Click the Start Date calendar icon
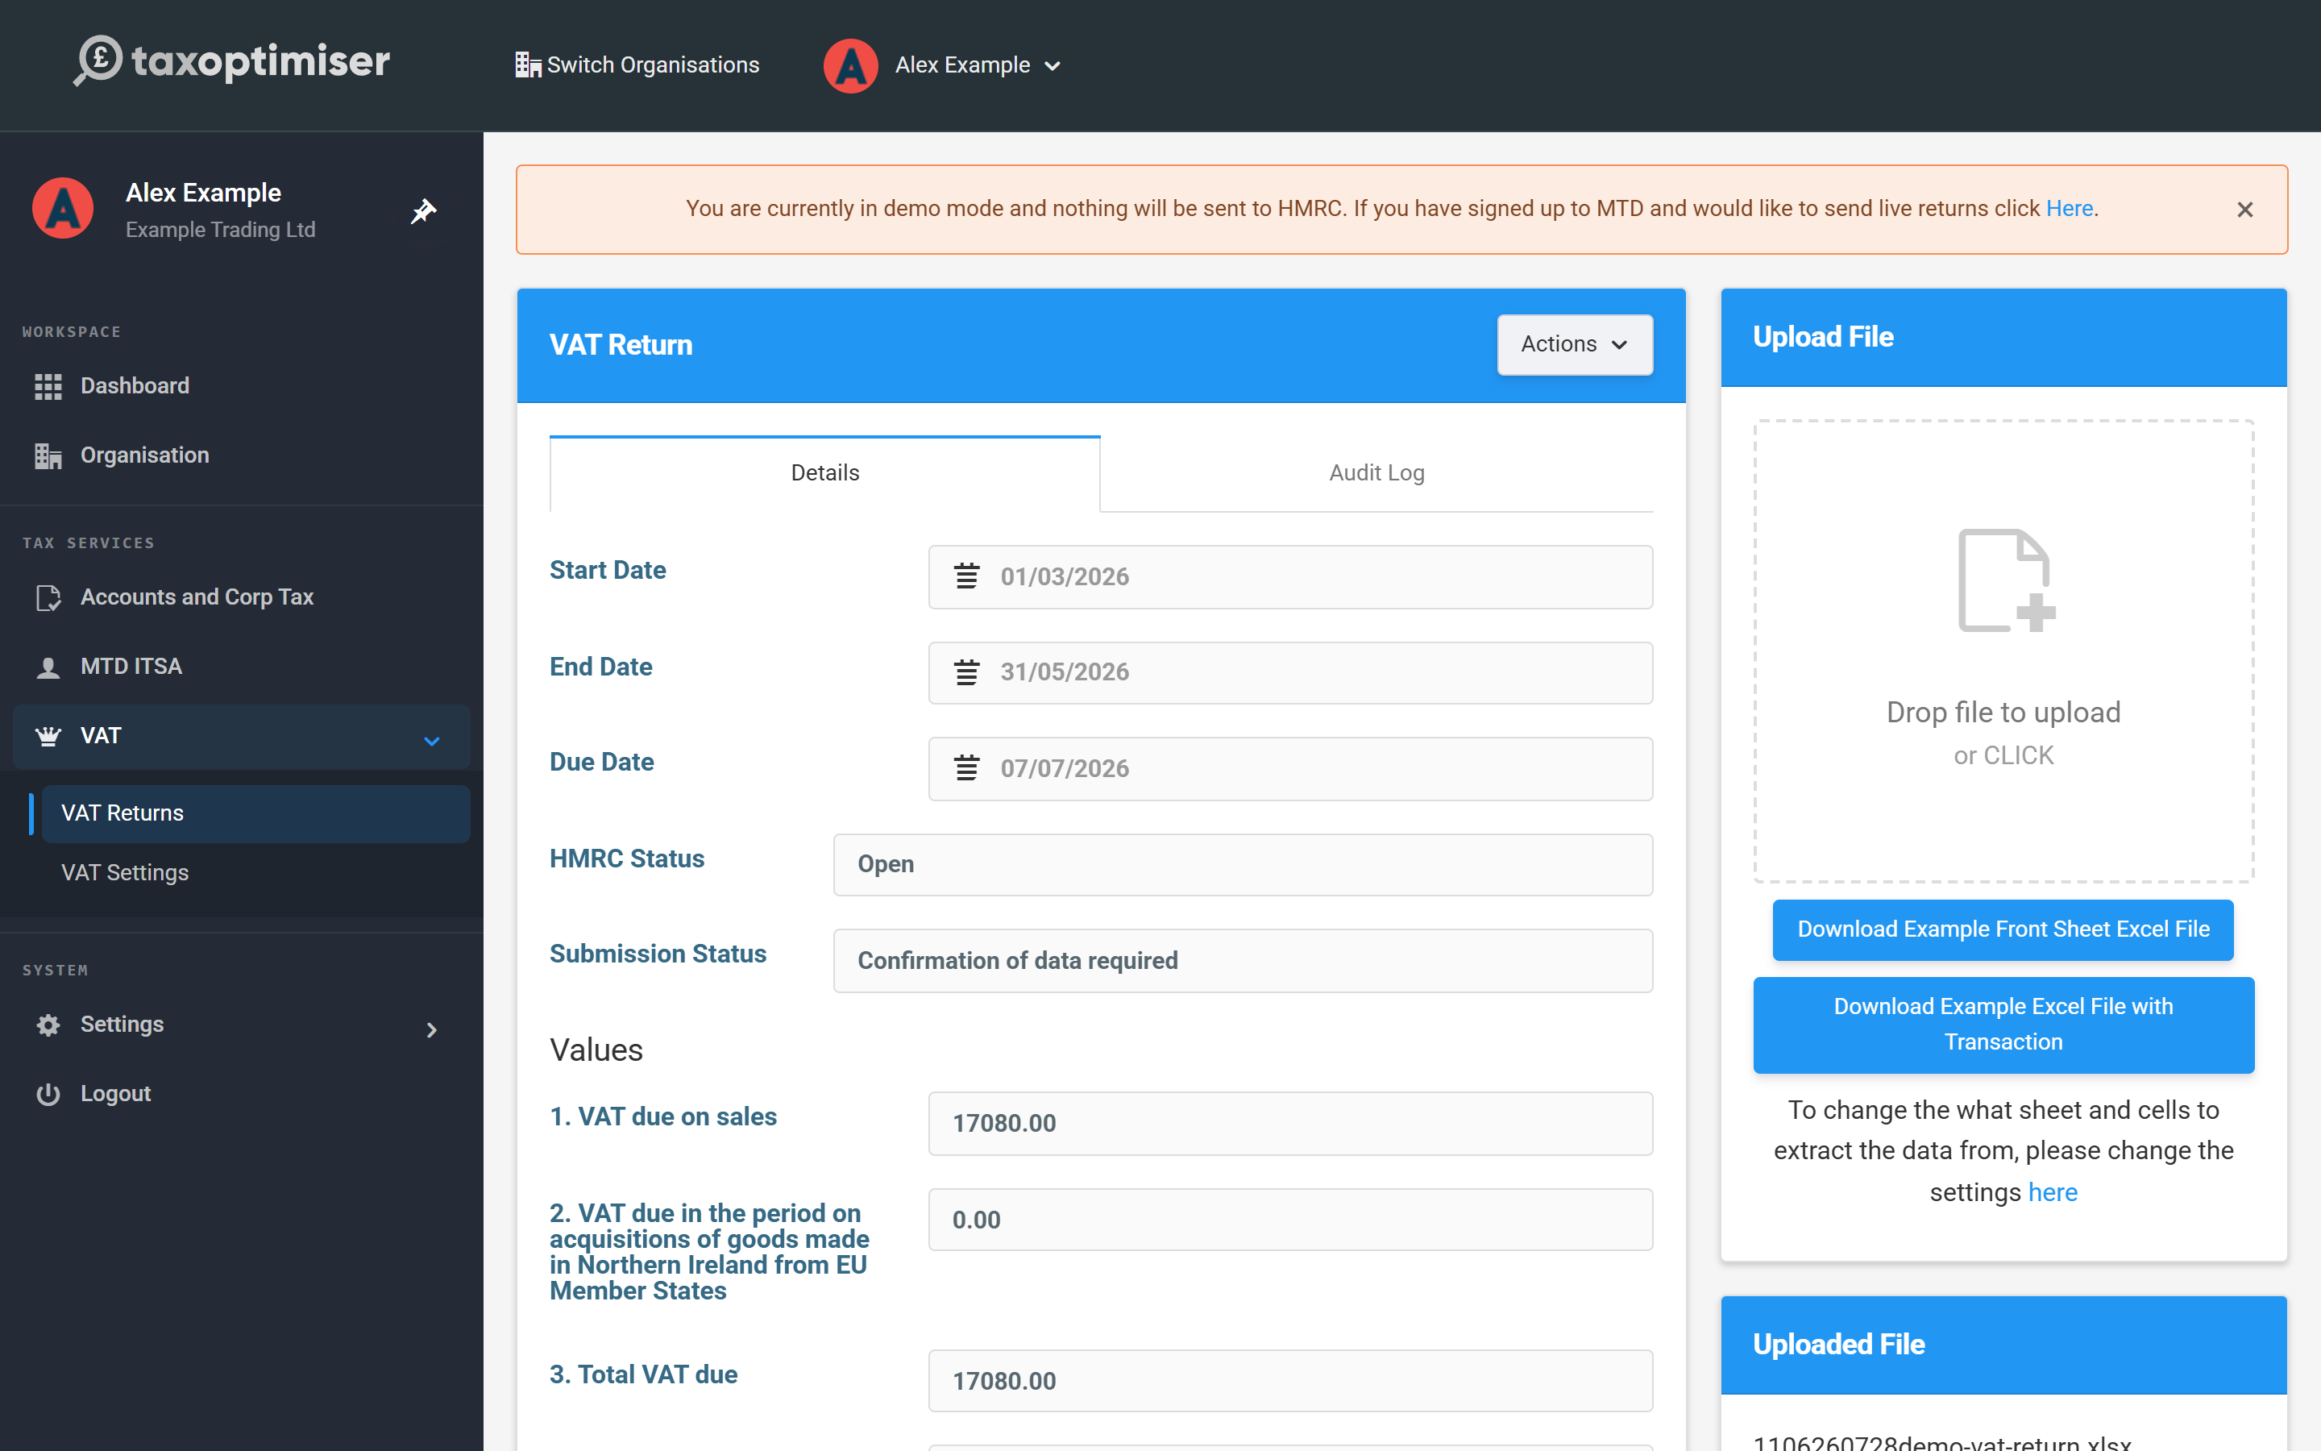 click(967, 576)
